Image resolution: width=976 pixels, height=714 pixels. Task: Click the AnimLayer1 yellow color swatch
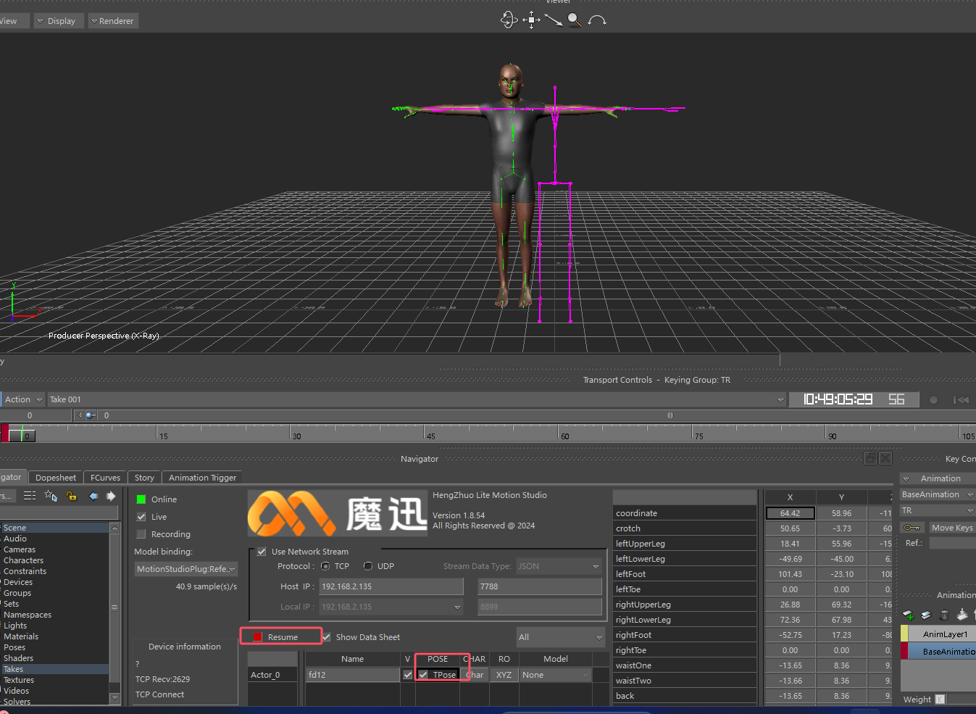click(x=904, y=634)
